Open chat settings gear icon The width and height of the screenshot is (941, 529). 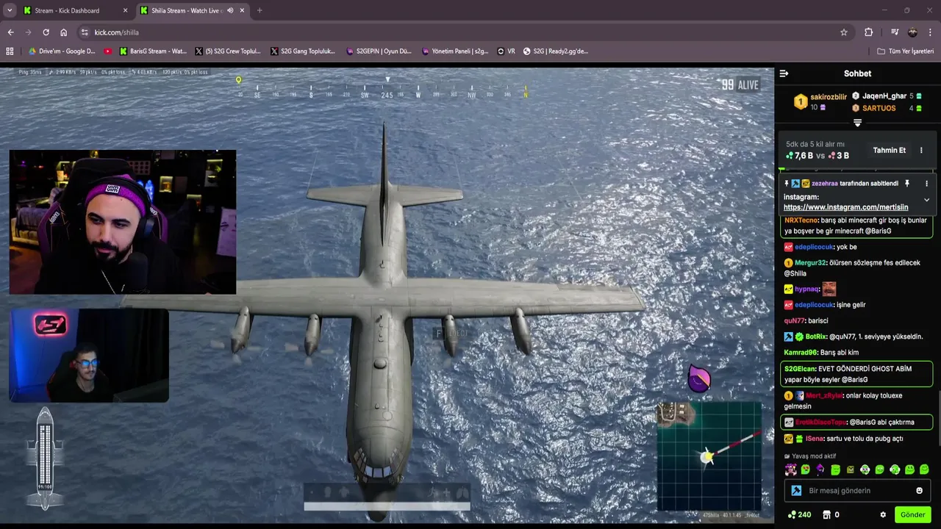pos(883,515)
